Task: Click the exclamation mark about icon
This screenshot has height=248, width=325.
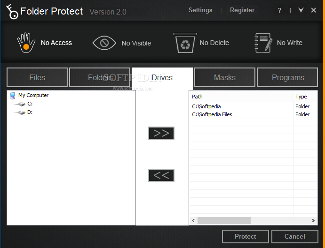Action: pyautogui.click(x=290, y=10)
